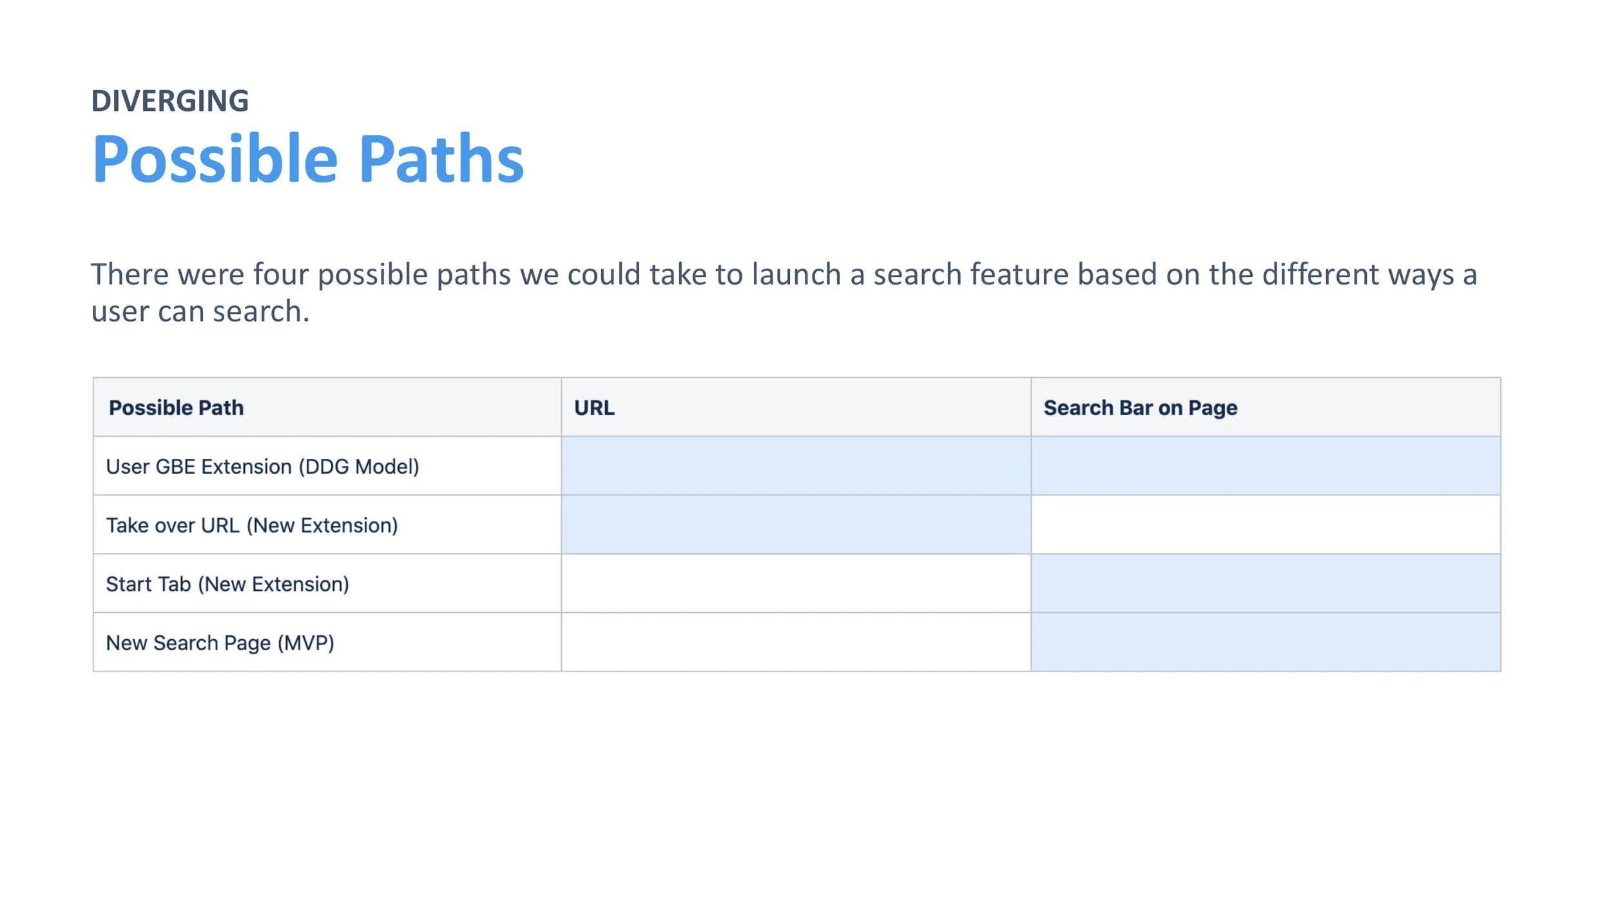Viewport: 1611px width, 906px height.
Task: Click the 'Search Bar on Page' header
Action: [1141, 408]
